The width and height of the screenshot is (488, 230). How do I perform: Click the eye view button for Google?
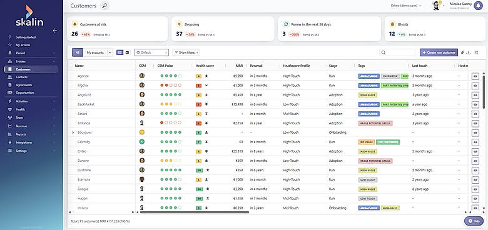475,189
